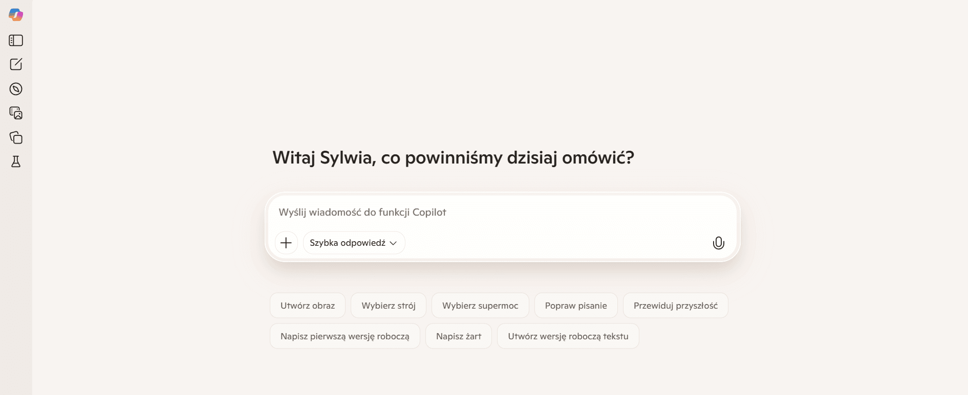Select the Utwórz obraz suggestion

307,305
